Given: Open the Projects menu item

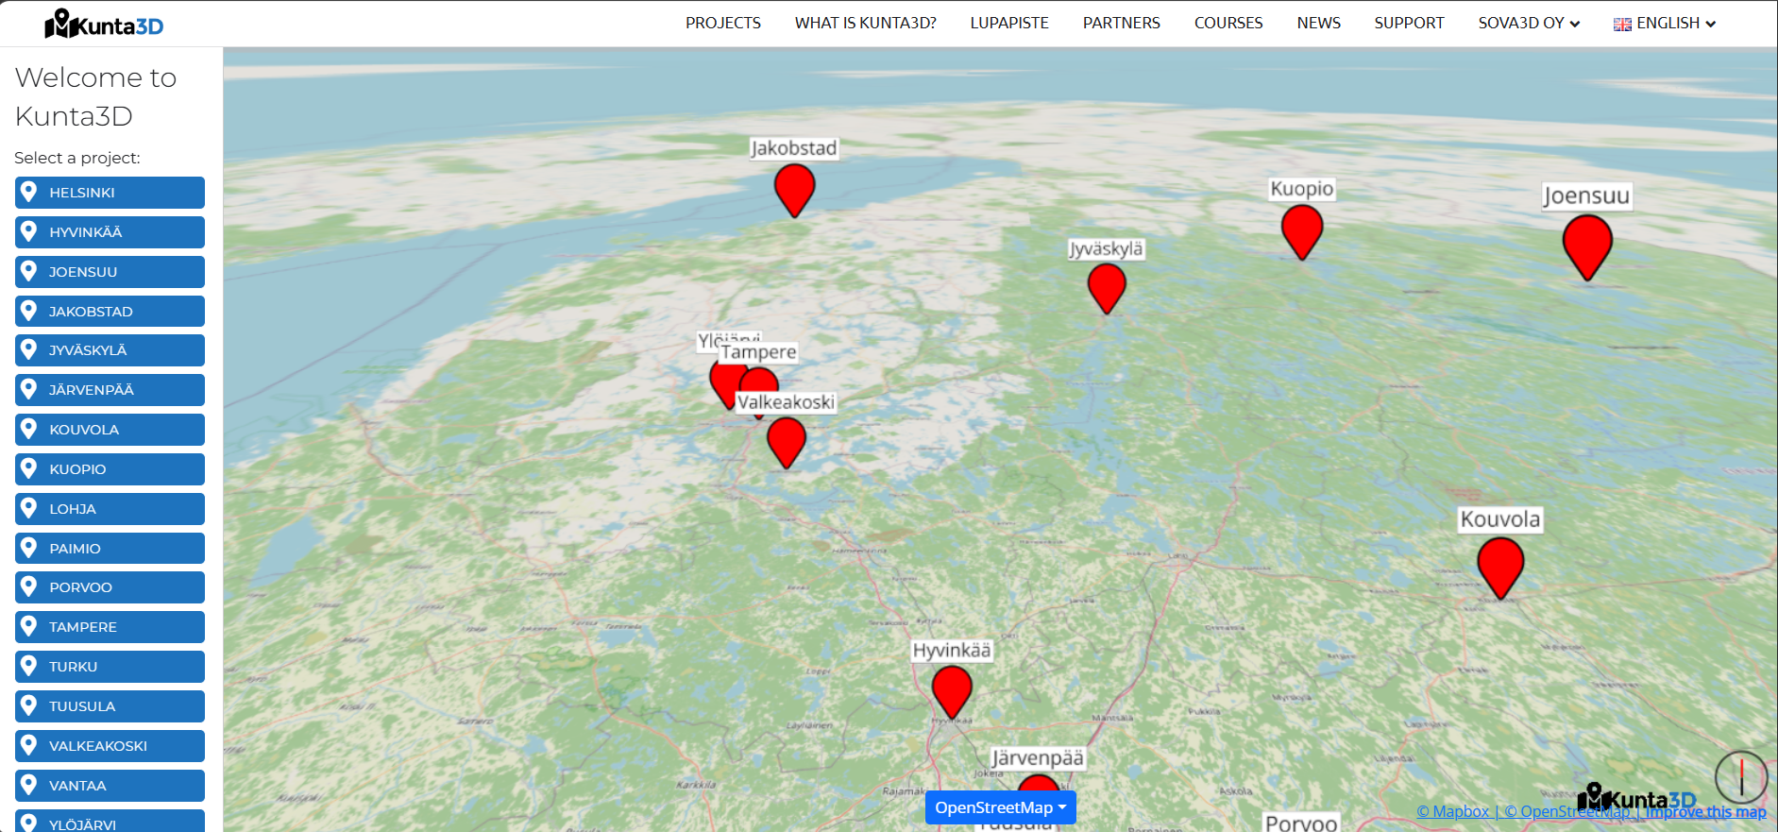Looking at the screenshot, I should [x=723, y=24].
